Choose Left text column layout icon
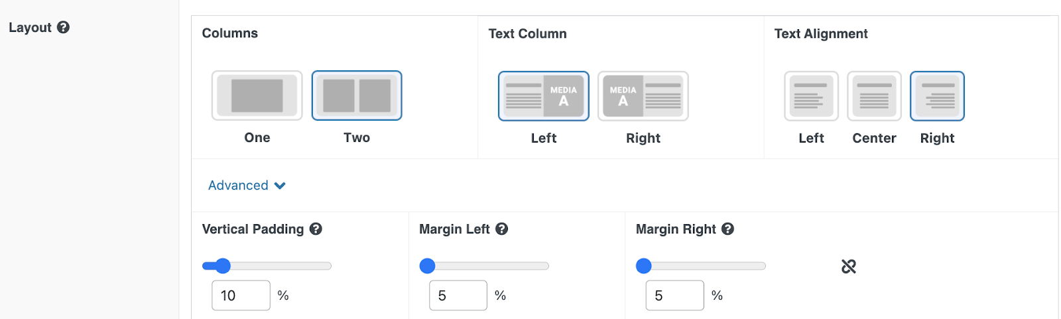The height and width of the screenshot is (319, 1061). pyautogui.click(x=544, y=96)
